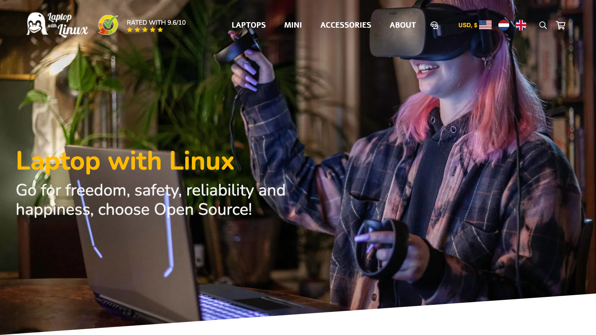The width and height of the screenshot is (596, 335).
Task: Click the 'choose Open Source!' tagline text
Action: click(175, 209)
